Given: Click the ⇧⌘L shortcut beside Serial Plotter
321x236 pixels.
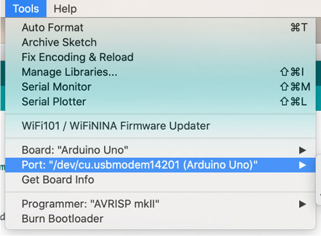Looking at the screenshot, I should coord(295,101).
